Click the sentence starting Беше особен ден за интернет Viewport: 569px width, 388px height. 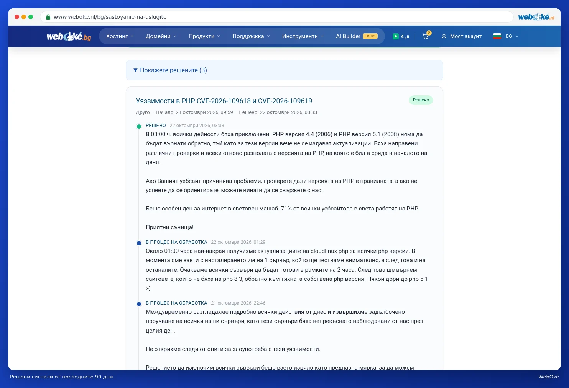click(282, 209)
